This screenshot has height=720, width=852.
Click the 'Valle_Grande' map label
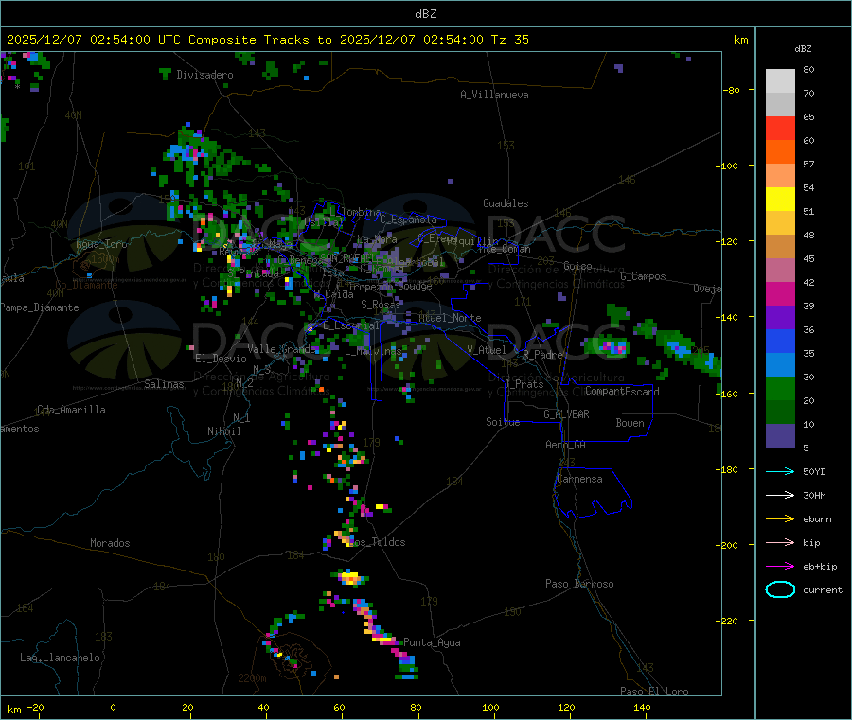281,349
